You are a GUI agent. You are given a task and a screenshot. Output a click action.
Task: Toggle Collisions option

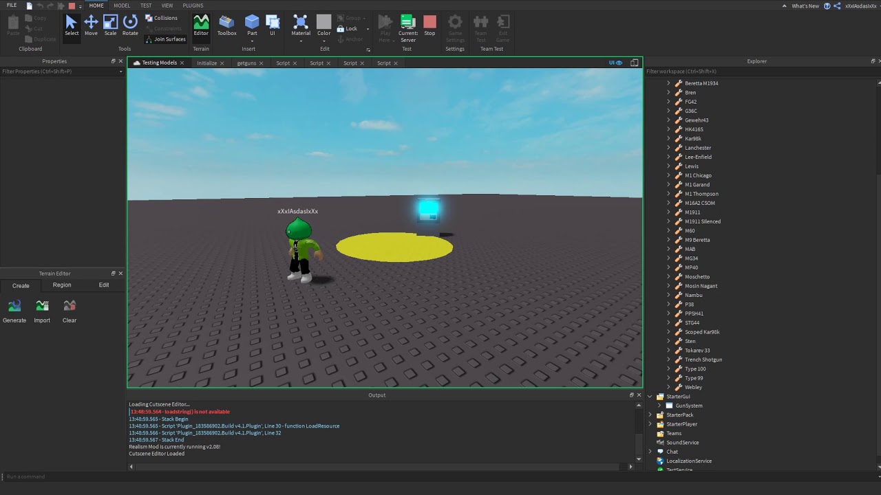pyautogui.click(x=161, y=18)
